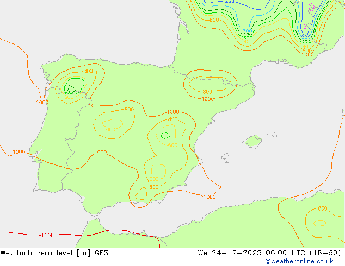The width and height of the screenshot is (345, 266).
Task: Click the "800" label on the western France contour
Action: 214,20
